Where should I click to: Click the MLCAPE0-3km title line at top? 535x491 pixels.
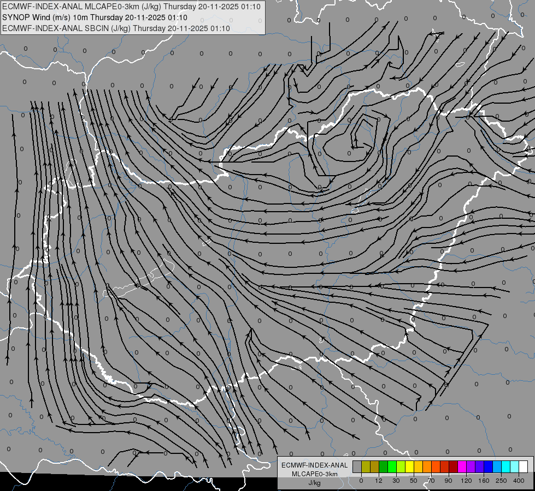(131, 7)
